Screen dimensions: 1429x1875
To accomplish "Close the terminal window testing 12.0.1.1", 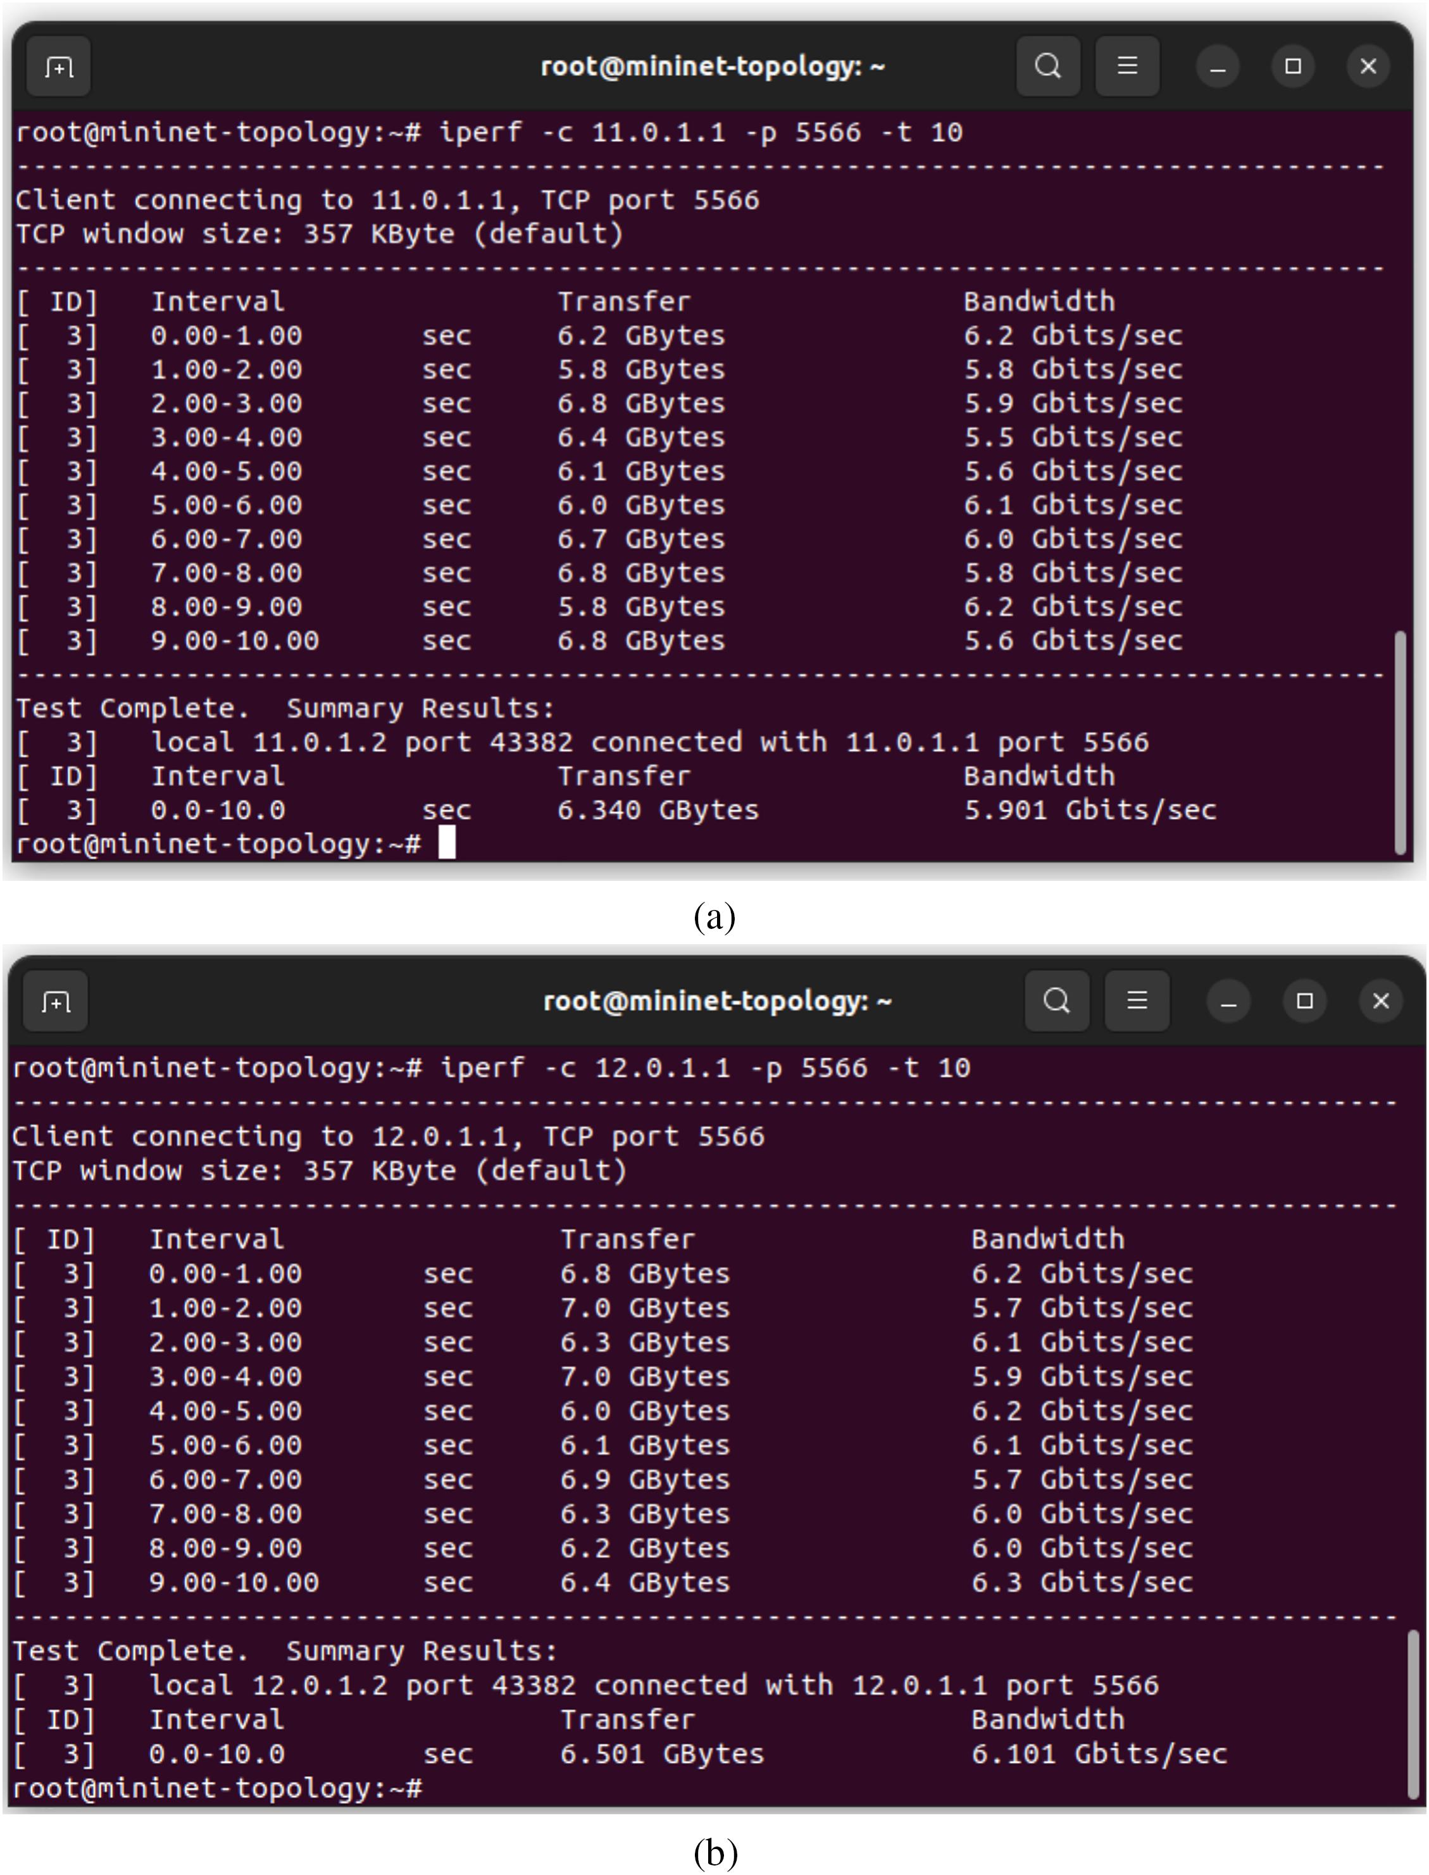I will tap(1382, 1001).
